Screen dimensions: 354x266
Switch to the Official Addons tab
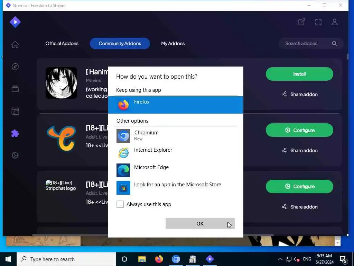[x=62, y=43]
